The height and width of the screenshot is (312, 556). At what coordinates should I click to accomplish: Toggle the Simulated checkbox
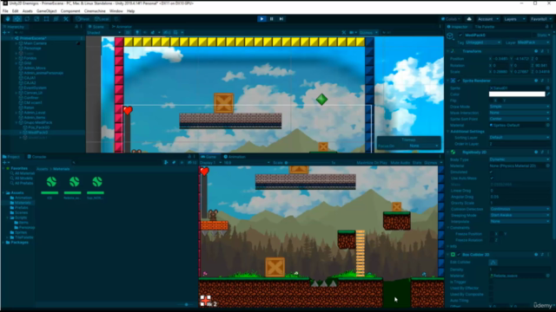click(x=491, y=172)
